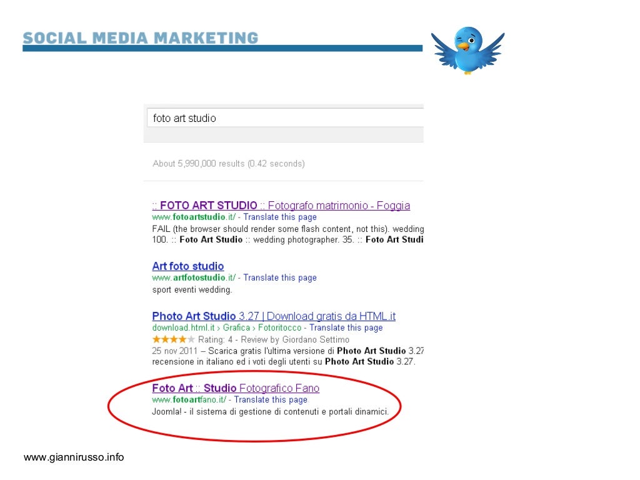The height and width of the screenshot is (480, 640).
Task: Click the 'Fotoritocco' breadcrumb in the download.html.it result
Action: (x=279, y=327)
